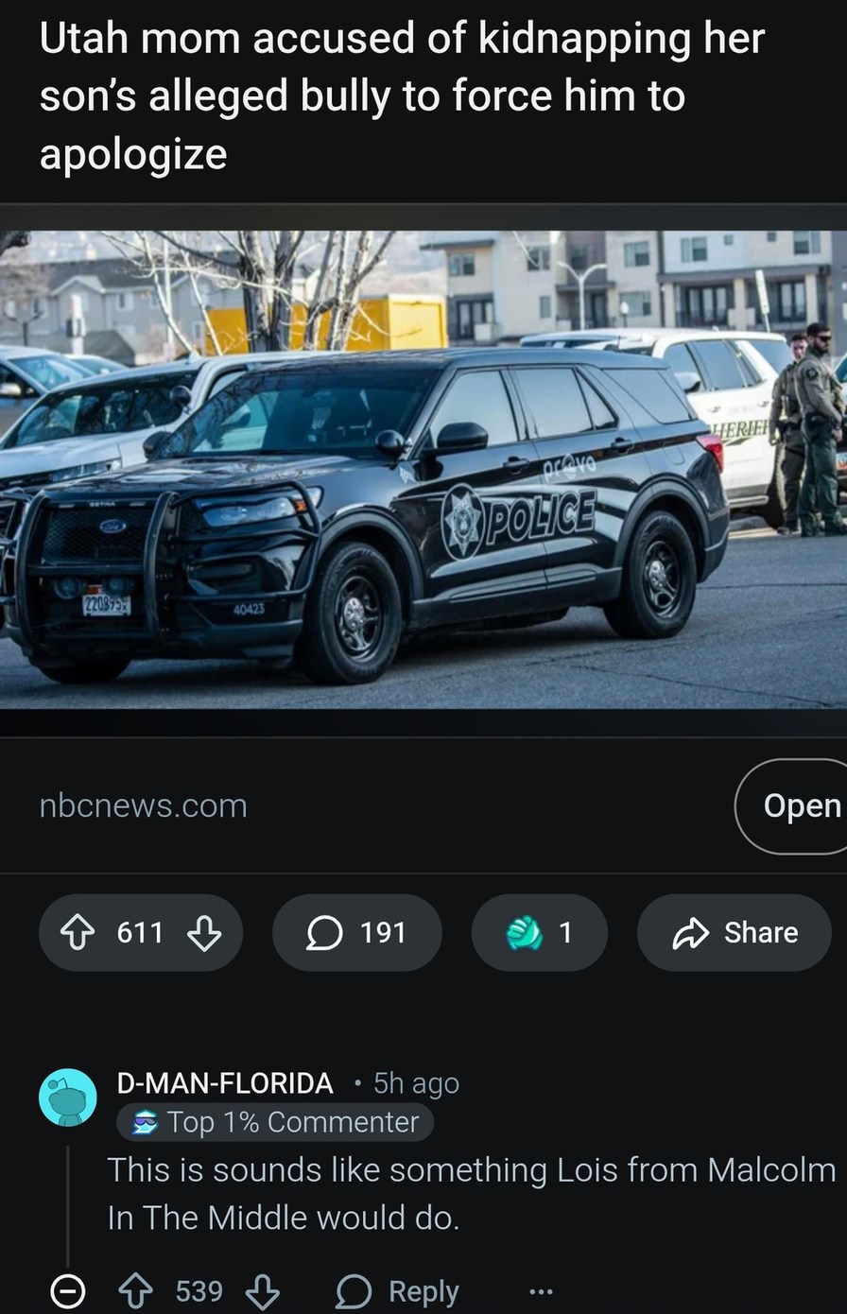Open the Utah mom post title
Screen dimensions: 847x1314
(x=402, y=95)
